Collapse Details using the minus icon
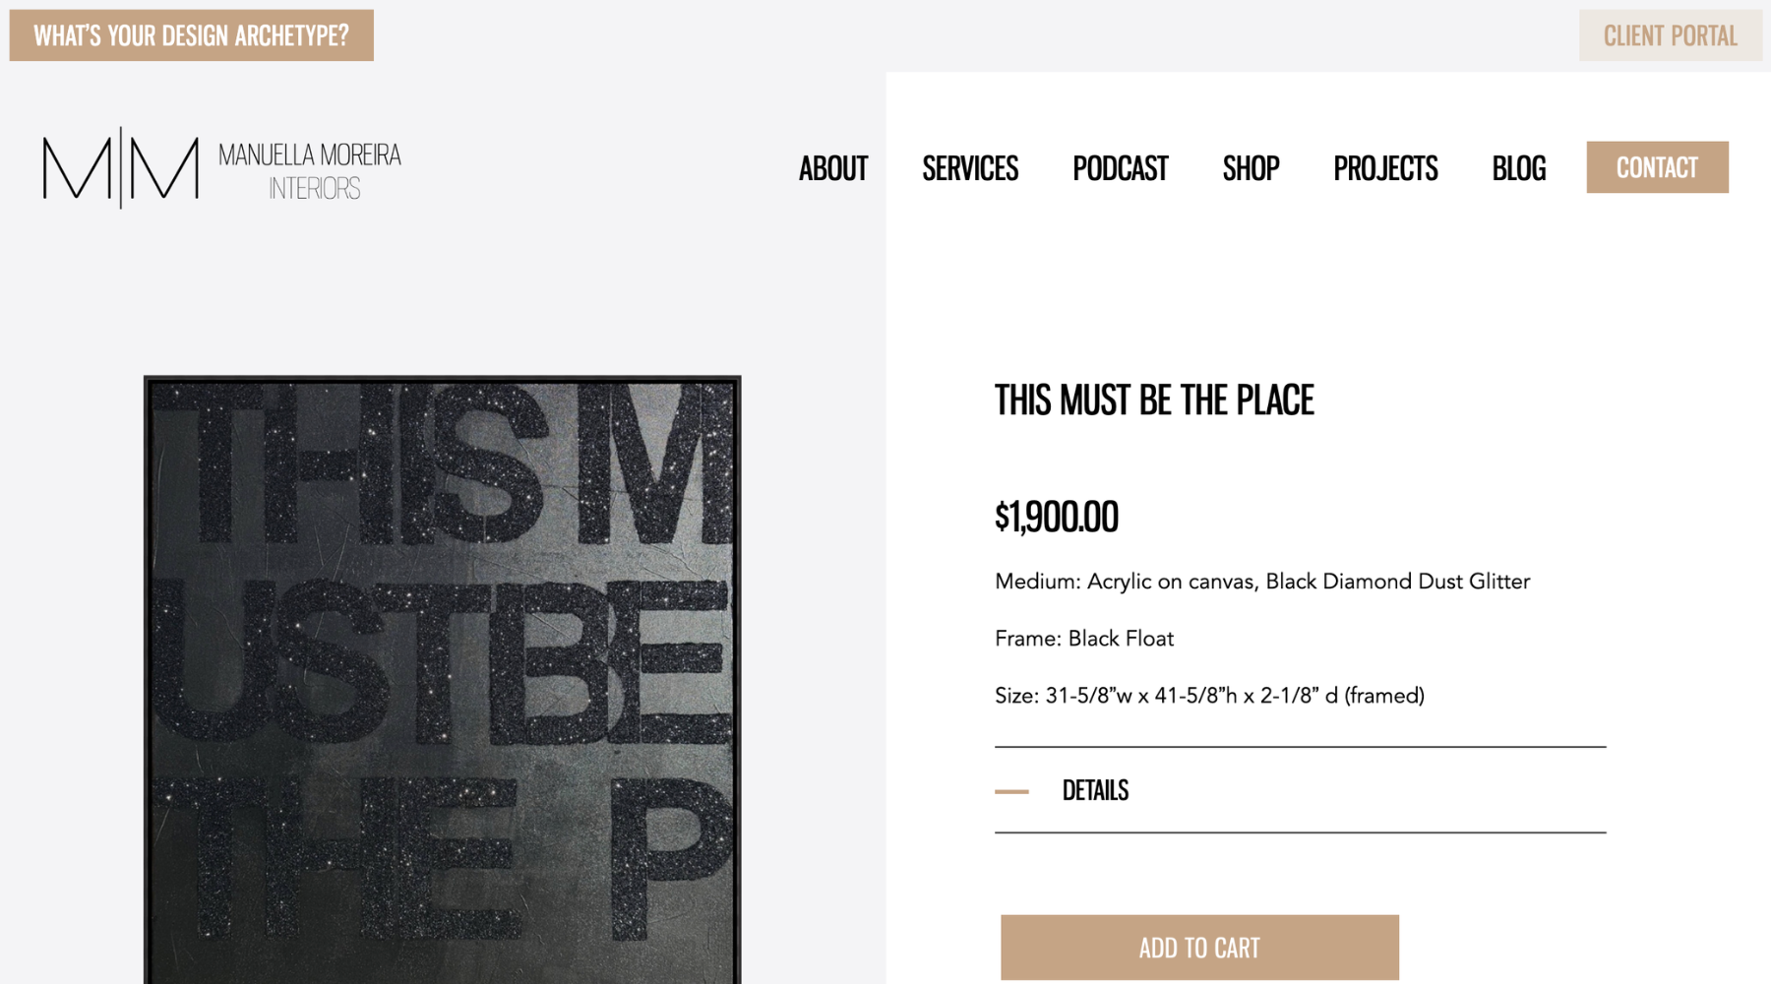The image size is (1771, 984). point(1011,791)
